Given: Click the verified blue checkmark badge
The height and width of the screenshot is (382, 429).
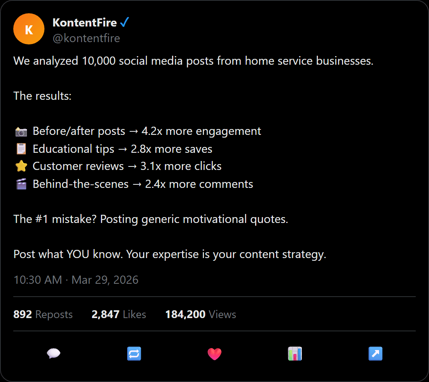Looking at the screenshot, I should coord(124,22).
